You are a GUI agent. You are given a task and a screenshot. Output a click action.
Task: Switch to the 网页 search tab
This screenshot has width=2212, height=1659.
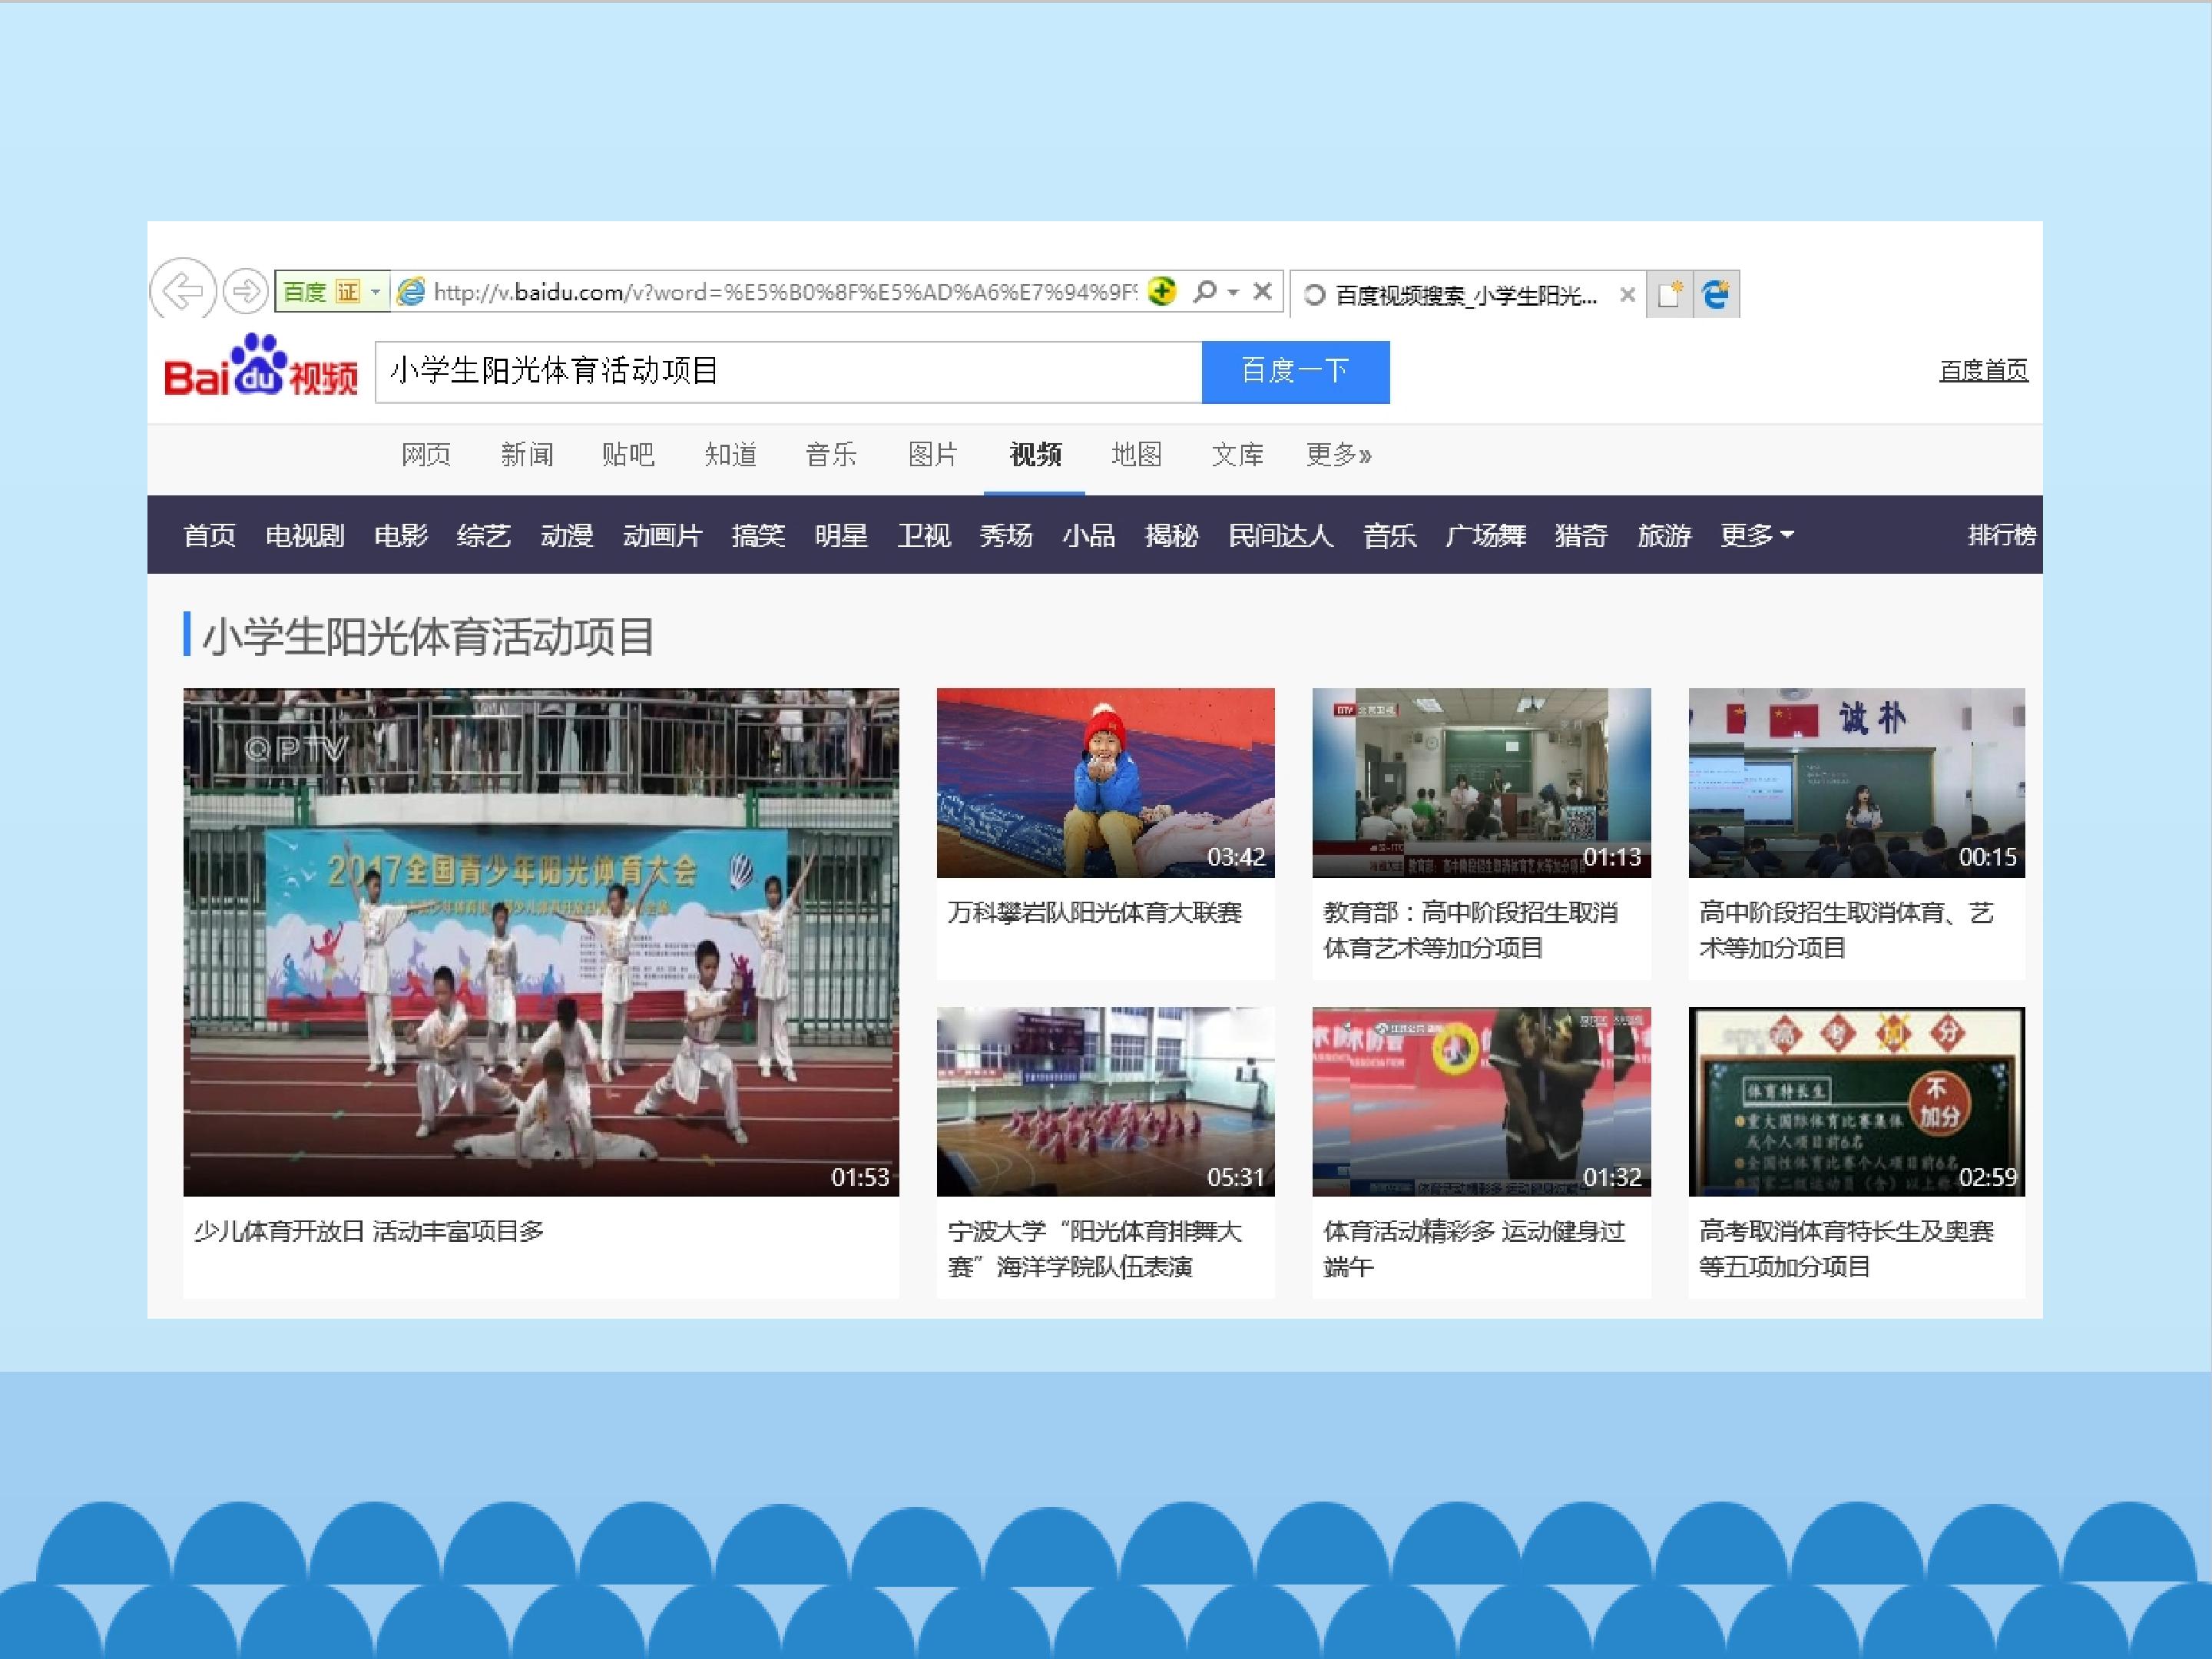pos(426,455)
